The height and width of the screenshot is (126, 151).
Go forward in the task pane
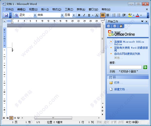pos(115,26)
